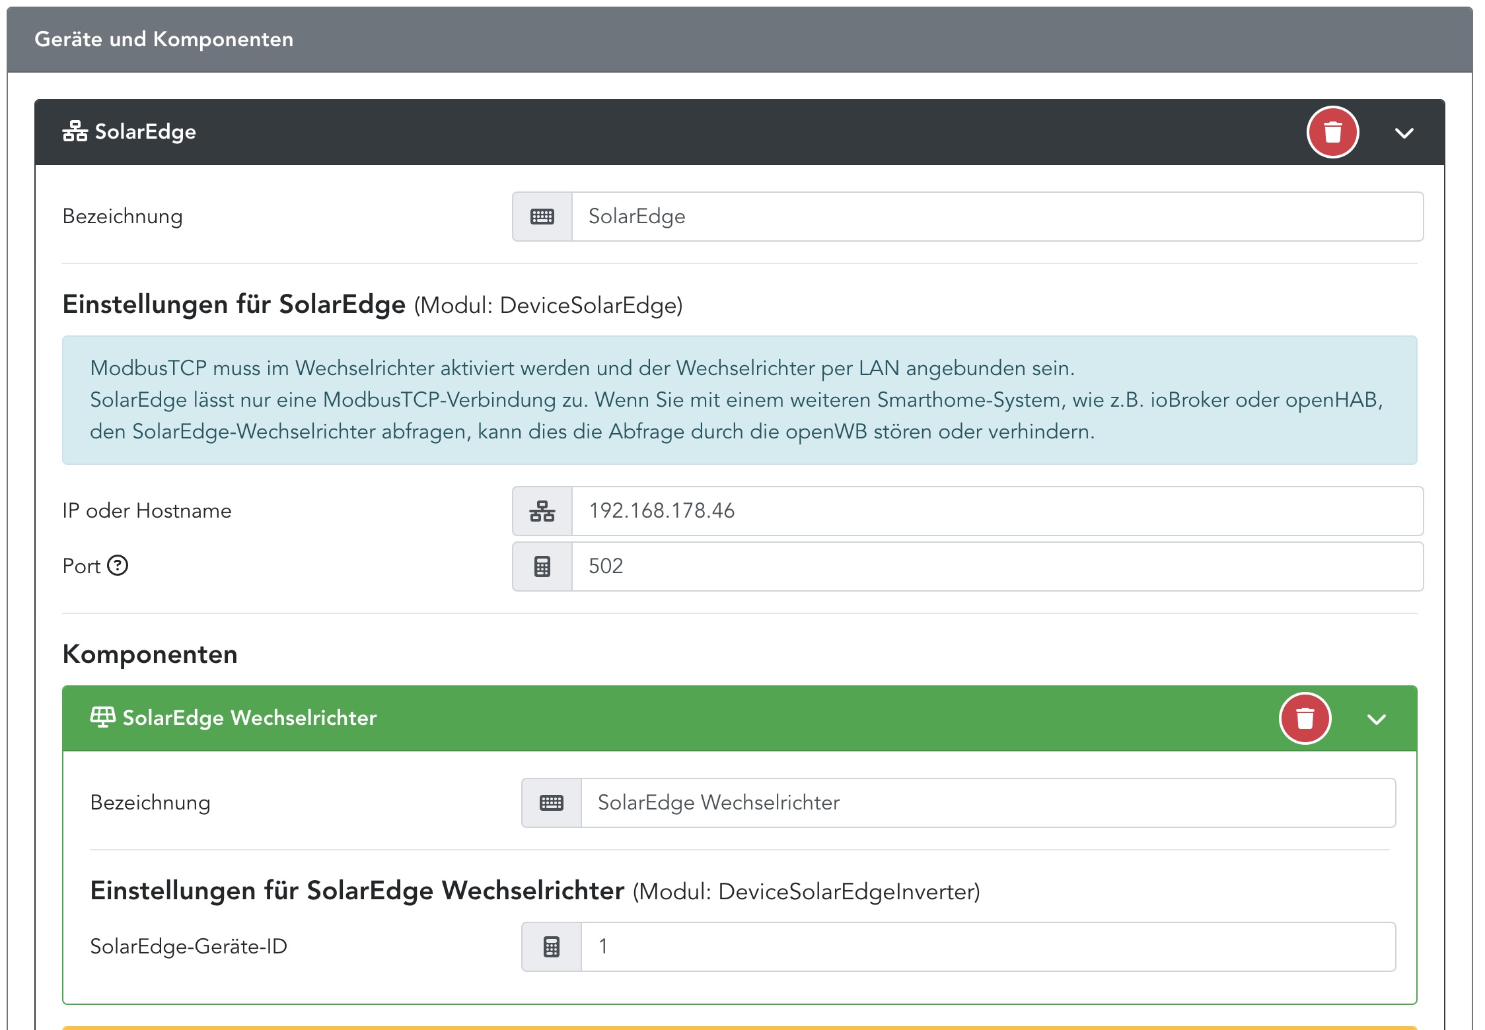The width and height of the screenshot is (1485, 1030).
Task: Focus the IP oder Hostname input
Action: (996, 511)
